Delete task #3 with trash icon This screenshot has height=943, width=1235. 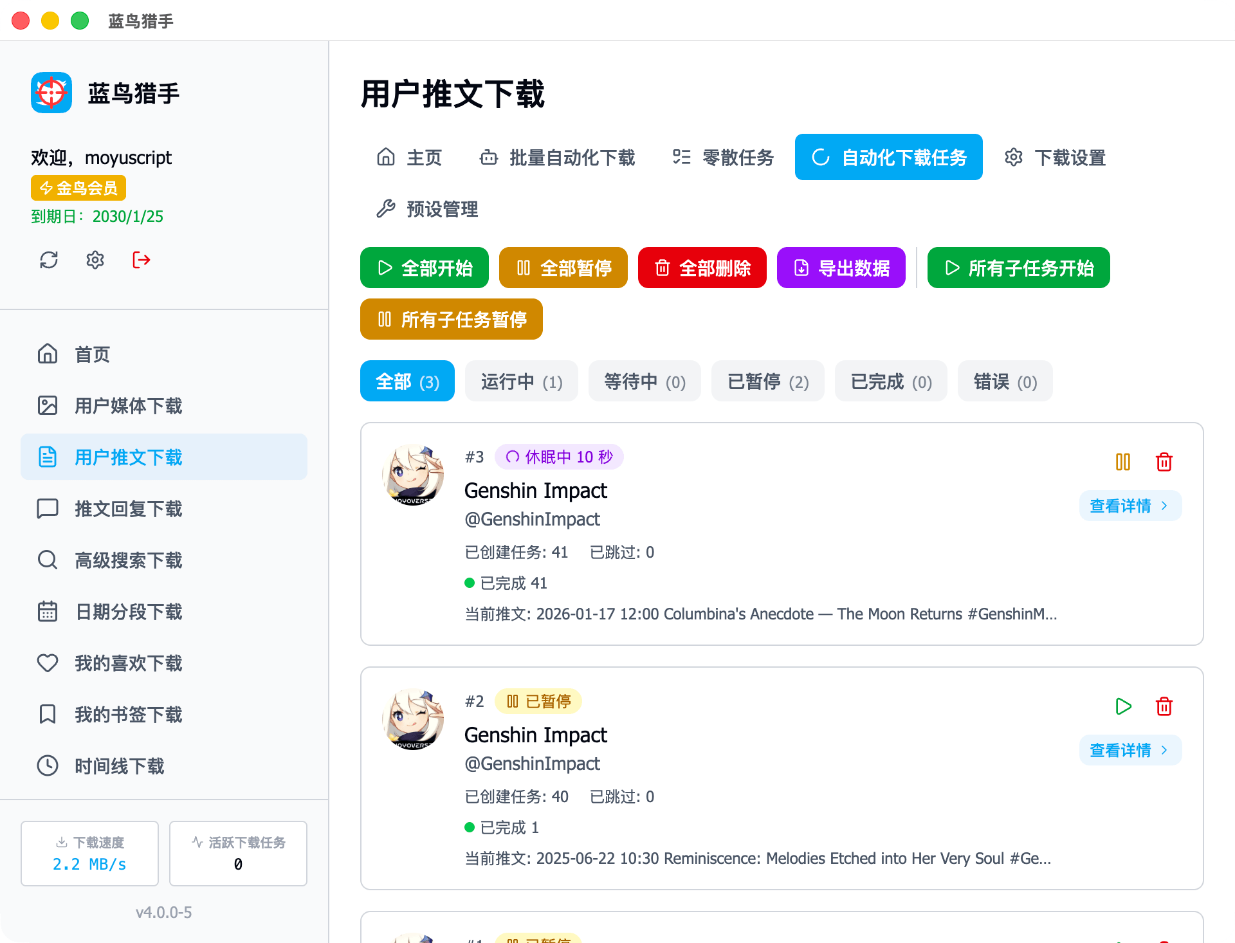(x=1164, y=462)
